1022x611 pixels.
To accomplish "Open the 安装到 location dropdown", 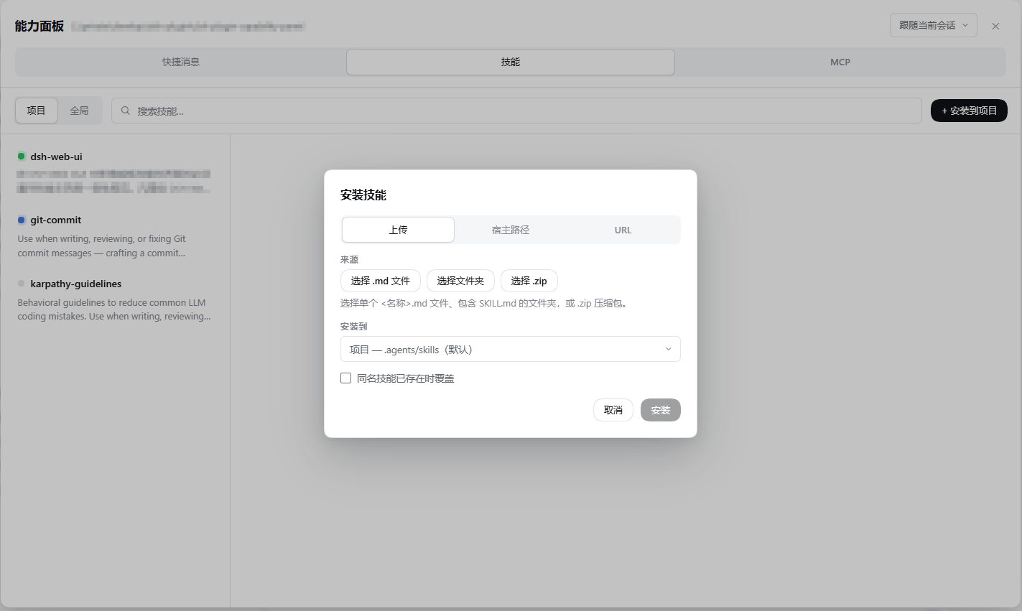I will pos(510,349).
